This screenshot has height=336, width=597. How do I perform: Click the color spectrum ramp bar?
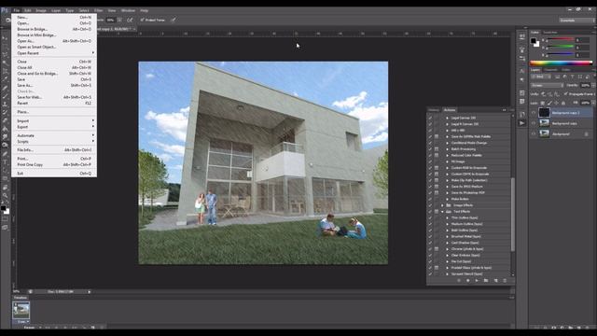561,63
